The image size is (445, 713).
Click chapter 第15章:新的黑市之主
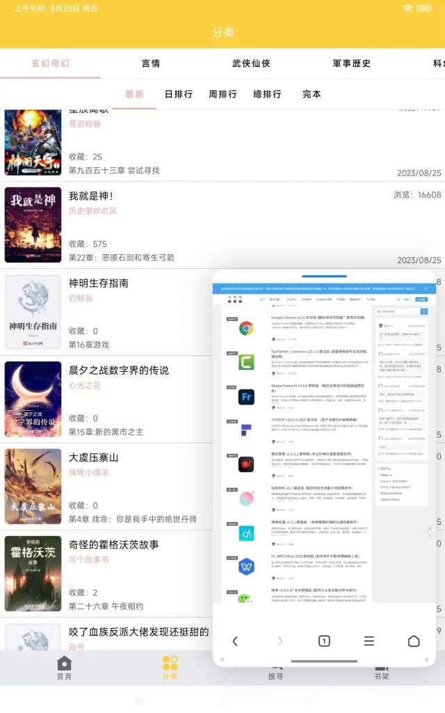point(106,432)
